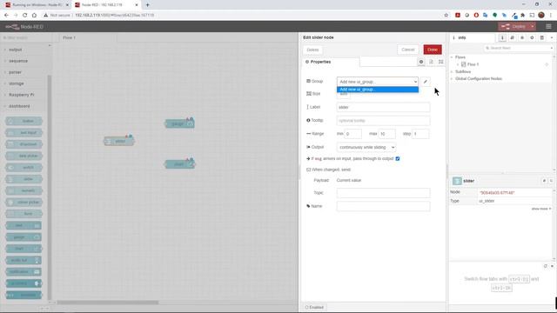557x313 pixels.
Task: Click the dimmed Deploy button
Action: tap(513, 27)
